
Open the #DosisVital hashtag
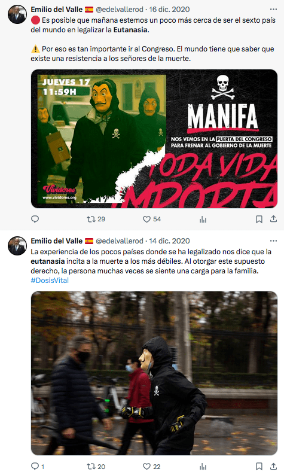(50, 280)
